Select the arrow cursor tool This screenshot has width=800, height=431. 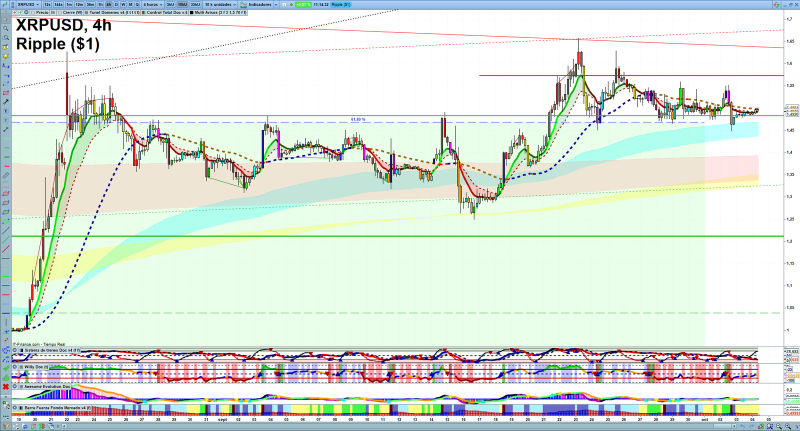pyautogui.click(x=5, y=19)
